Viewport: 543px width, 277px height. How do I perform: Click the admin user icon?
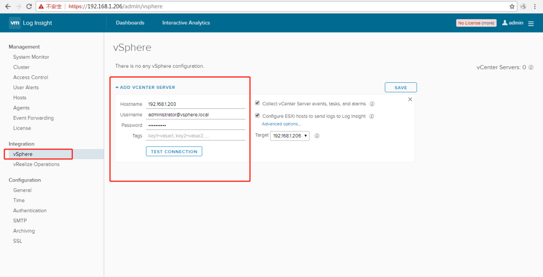pos(505,23)
